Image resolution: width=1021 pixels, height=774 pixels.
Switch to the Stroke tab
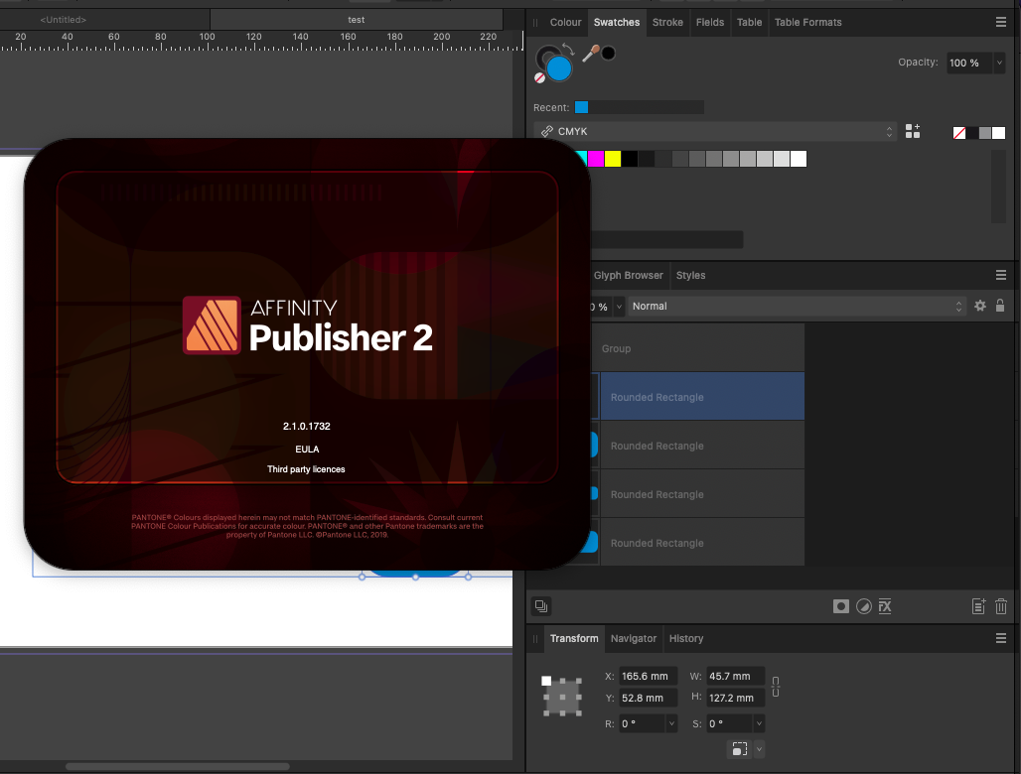click(667, 22)
